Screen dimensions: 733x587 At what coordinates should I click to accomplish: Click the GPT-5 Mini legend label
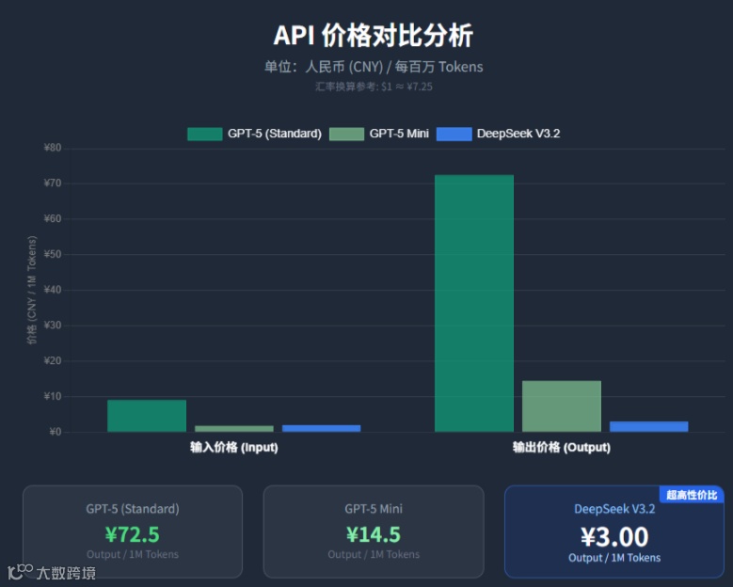399,134
